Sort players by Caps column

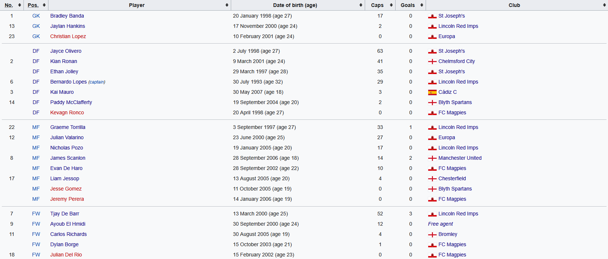391,5
